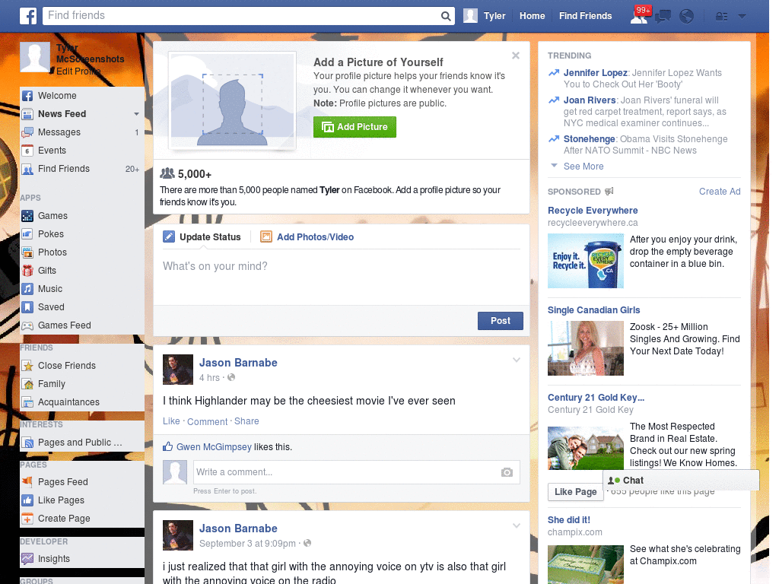Click Jason Barnabe name on September 3 post

[x=238, y=528]
